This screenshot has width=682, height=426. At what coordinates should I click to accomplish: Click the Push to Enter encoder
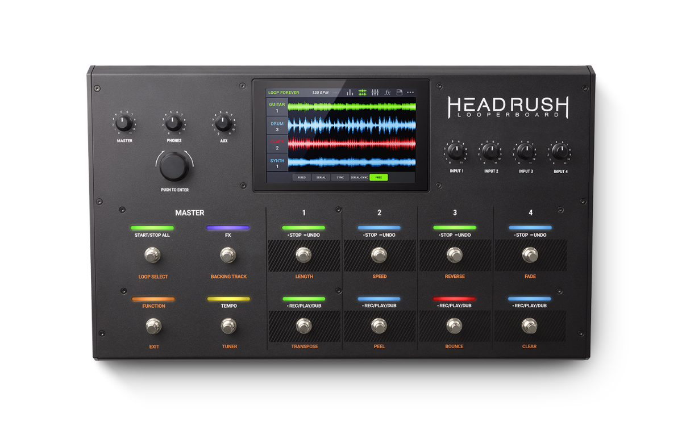click(x=174, y=166)
